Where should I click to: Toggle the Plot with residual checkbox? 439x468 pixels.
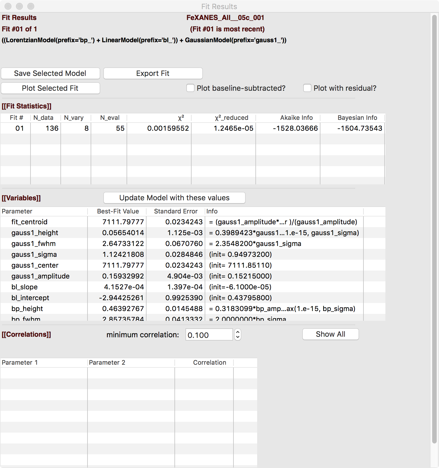coord(307,88)
